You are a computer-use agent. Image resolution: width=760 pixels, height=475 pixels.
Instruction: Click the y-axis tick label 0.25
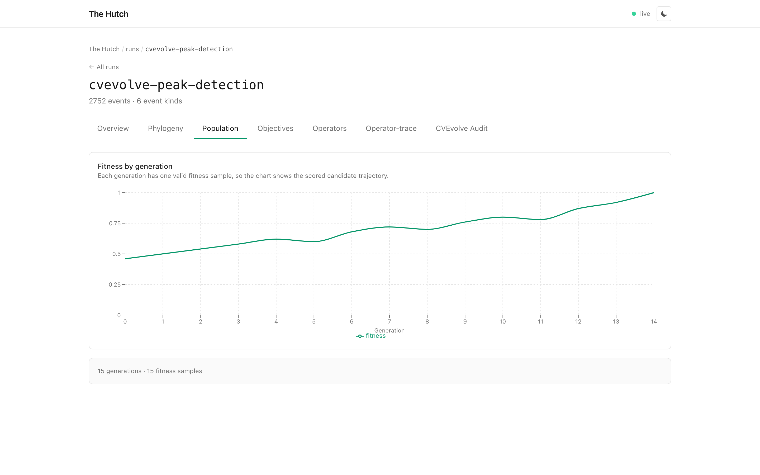tap(115, 285)
